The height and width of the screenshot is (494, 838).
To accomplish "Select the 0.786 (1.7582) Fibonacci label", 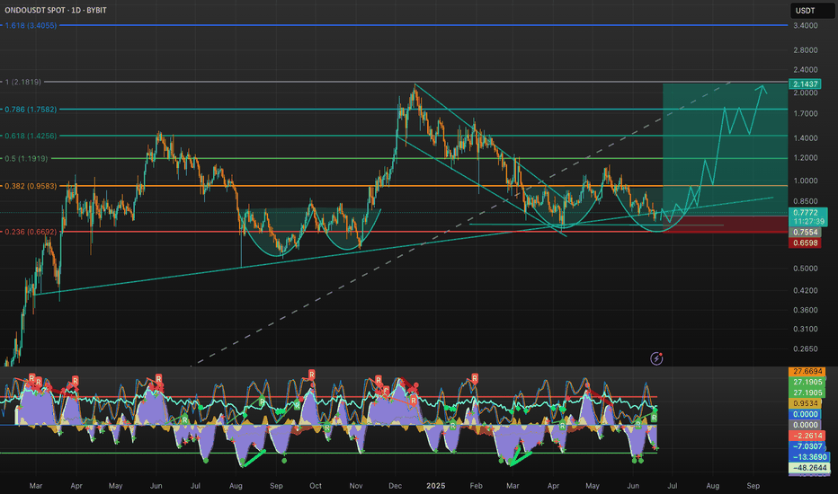I will pos(31,109).
